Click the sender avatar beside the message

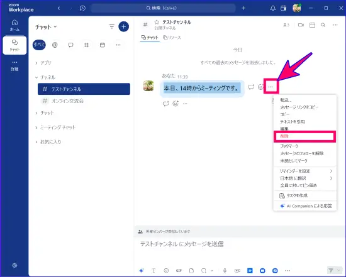[148, 85]
